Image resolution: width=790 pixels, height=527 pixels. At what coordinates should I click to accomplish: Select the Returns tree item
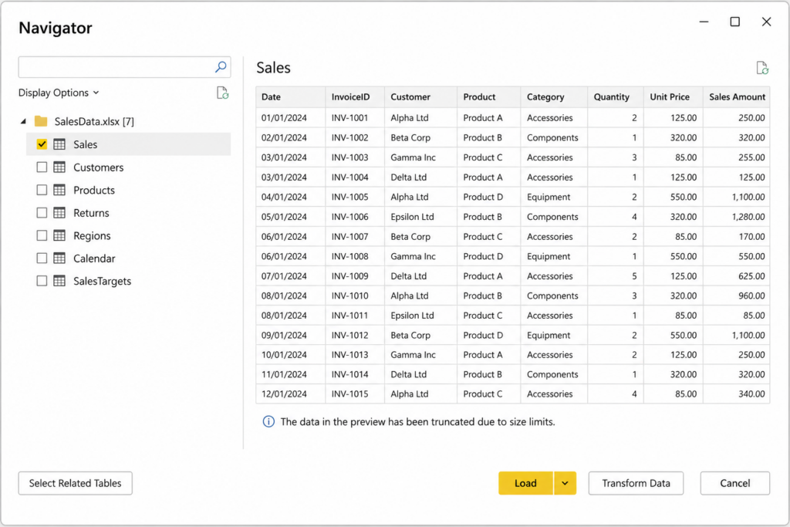[x=129, y=213]
